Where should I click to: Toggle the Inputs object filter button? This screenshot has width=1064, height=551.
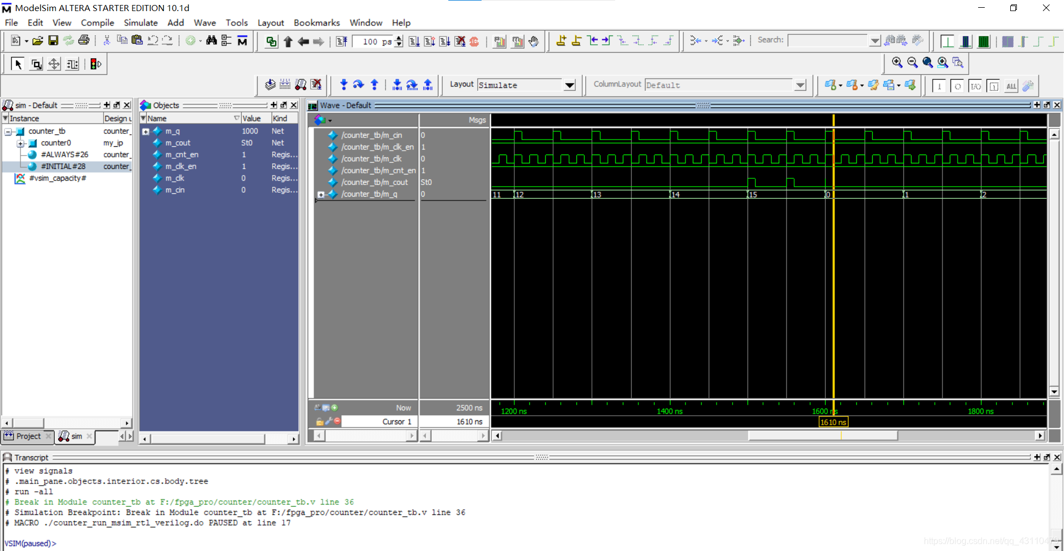click(939, 86)
